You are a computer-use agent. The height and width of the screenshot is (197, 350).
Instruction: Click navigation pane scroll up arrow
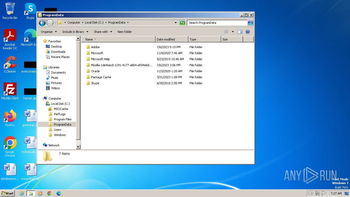pos(78,39)
